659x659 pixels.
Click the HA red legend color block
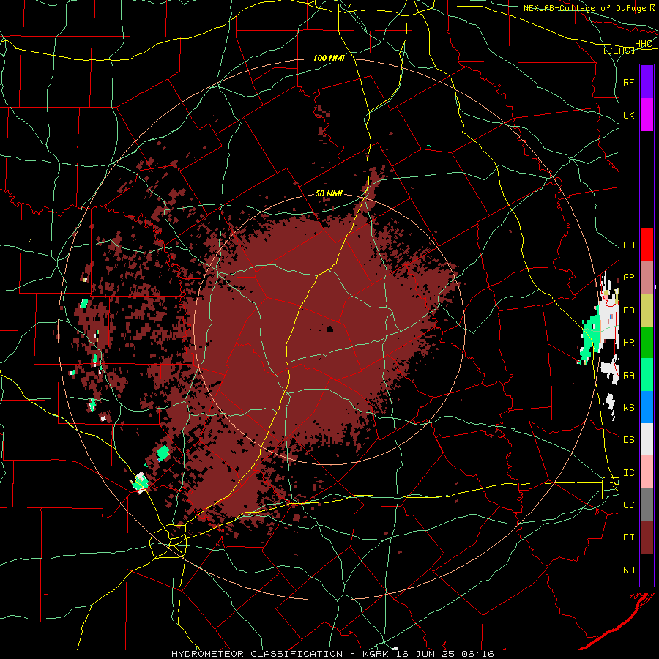647,245
